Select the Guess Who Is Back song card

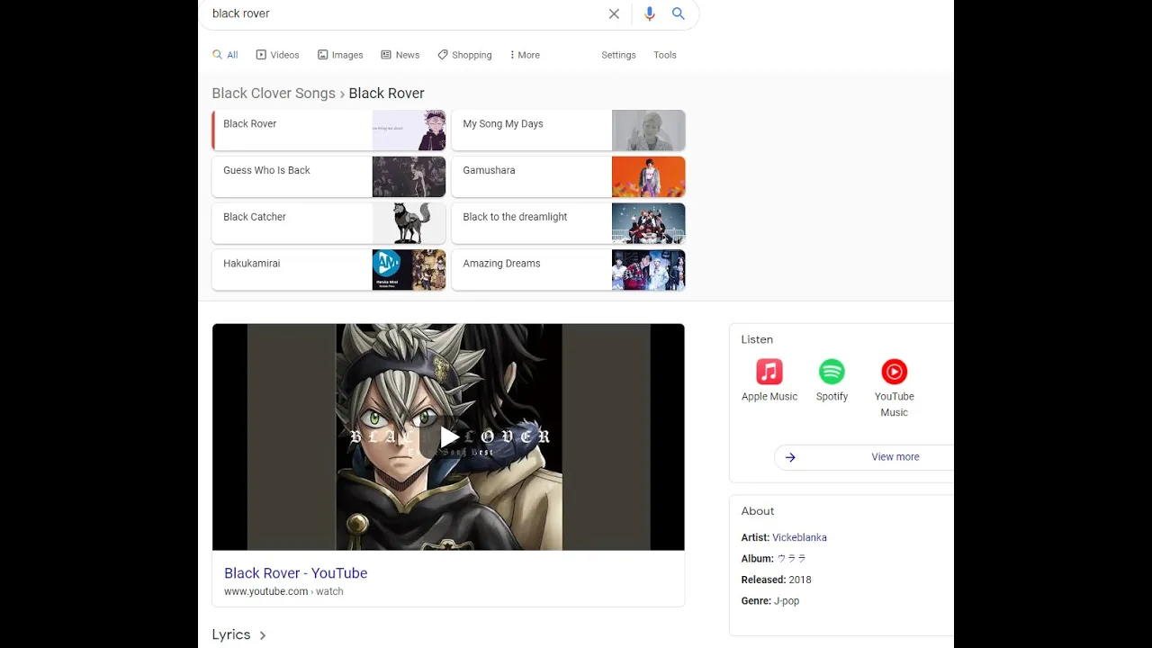coord(328,176)
